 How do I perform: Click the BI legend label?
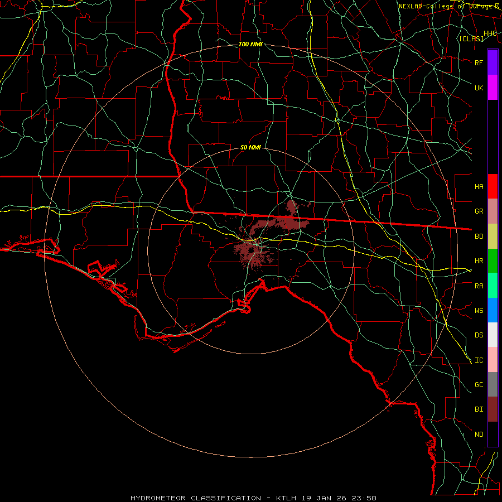click(479, 409)
